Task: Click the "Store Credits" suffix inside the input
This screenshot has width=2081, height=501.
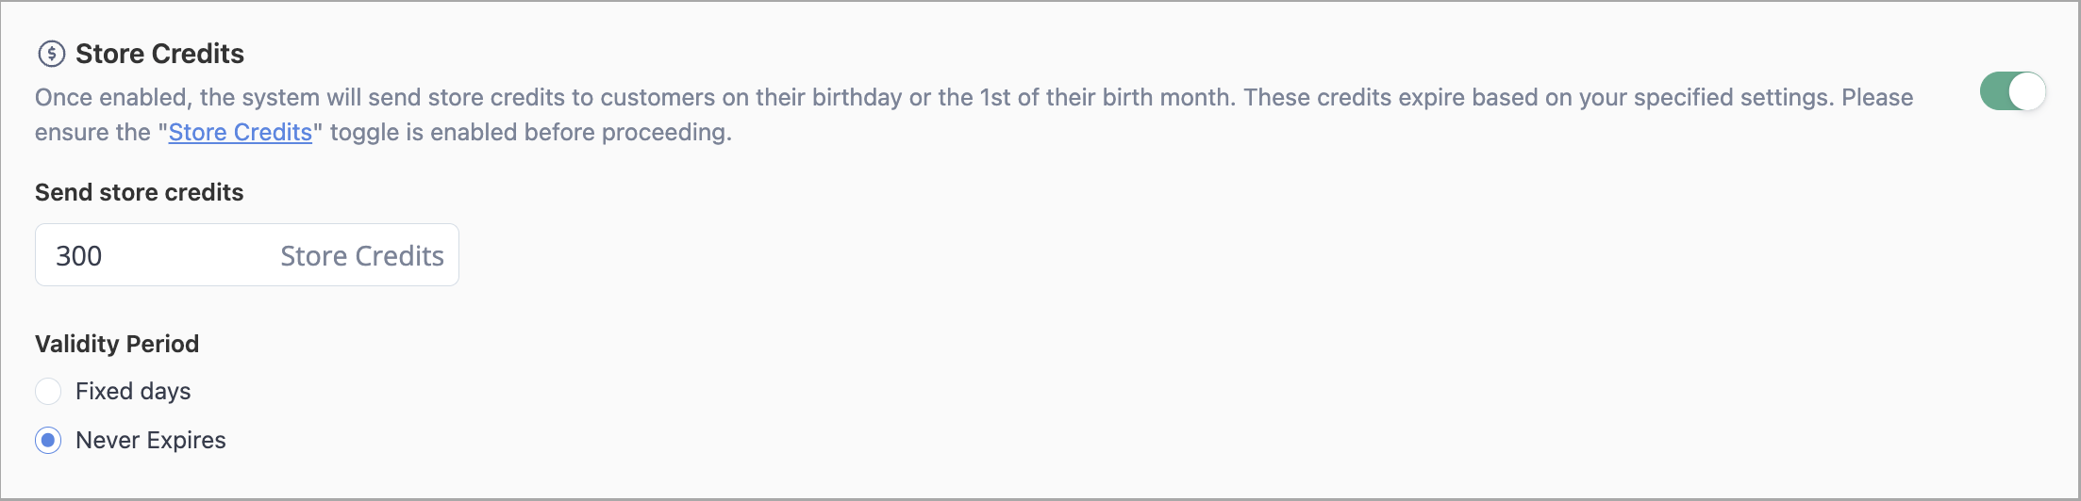Action: tap(362, 255)
